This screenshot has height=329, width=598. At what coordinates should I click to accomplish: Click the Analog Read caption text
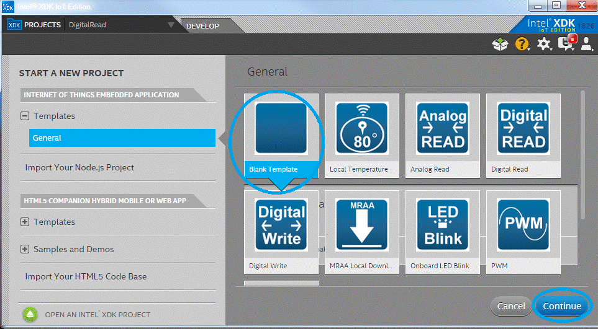[x=430, y=169]
